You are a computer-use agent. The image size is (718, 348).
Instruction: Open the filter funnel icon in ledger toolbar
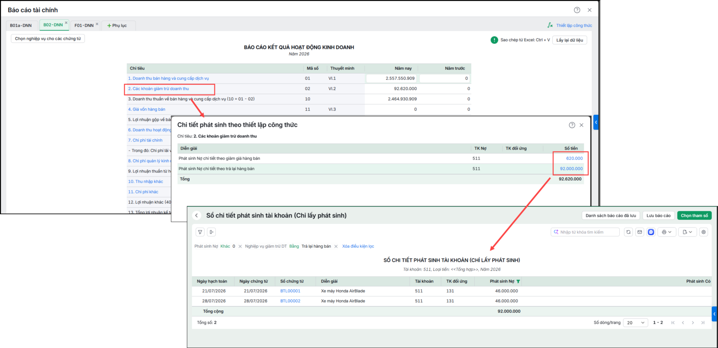coord(200,232)
